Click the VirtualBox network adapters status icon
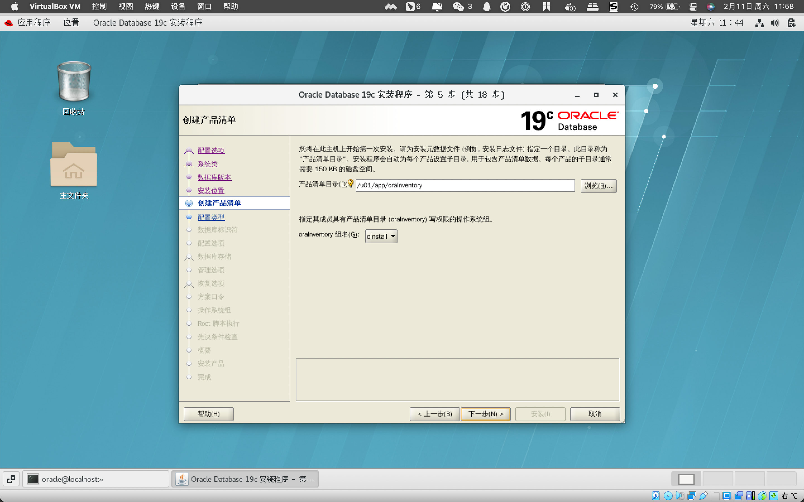Screen dimensions: 804x502 [692, 496]
